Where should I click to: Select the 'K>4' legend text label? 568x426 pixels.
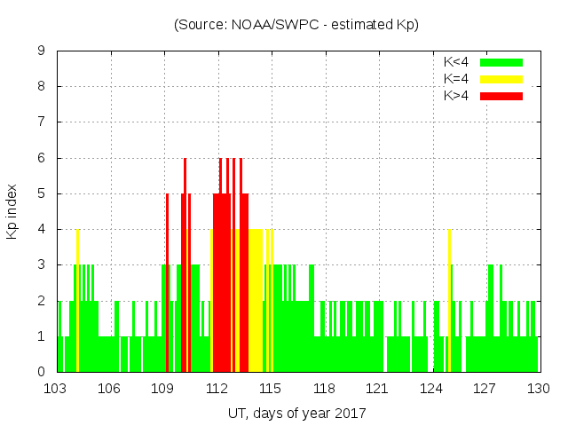coord(456,96)
